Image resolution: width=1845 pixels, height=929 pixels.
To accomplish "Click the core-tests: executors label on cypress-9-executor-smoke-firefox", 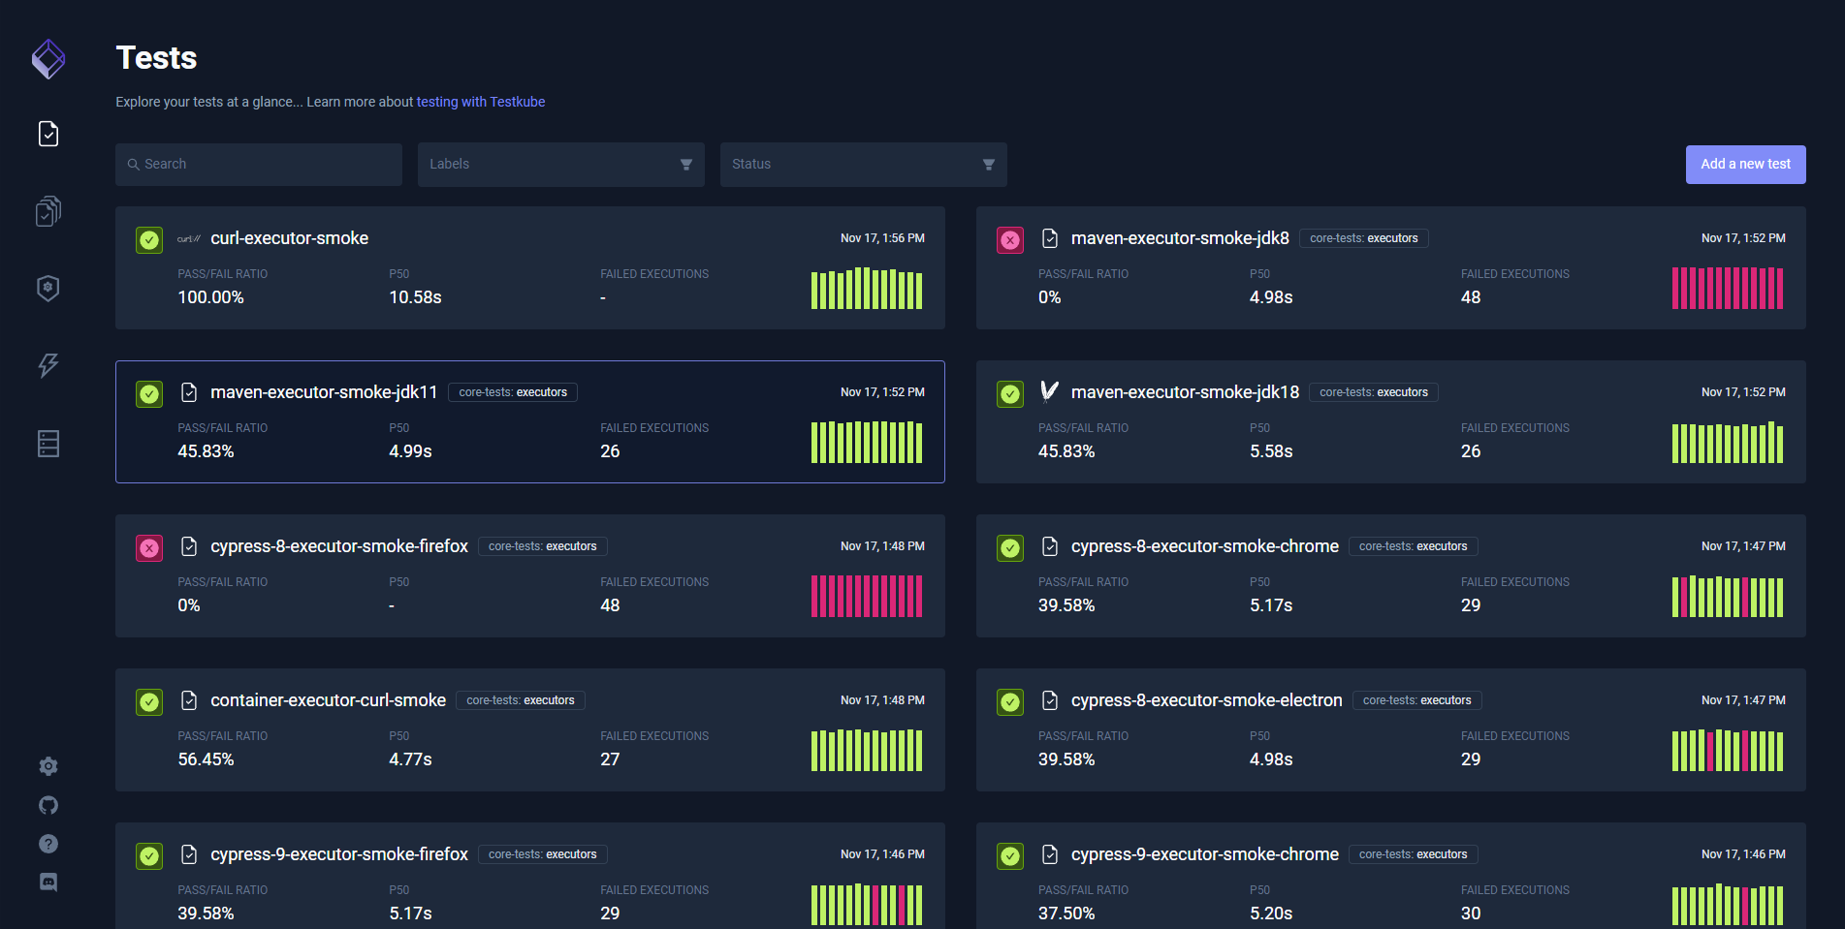I will (543, 854).
